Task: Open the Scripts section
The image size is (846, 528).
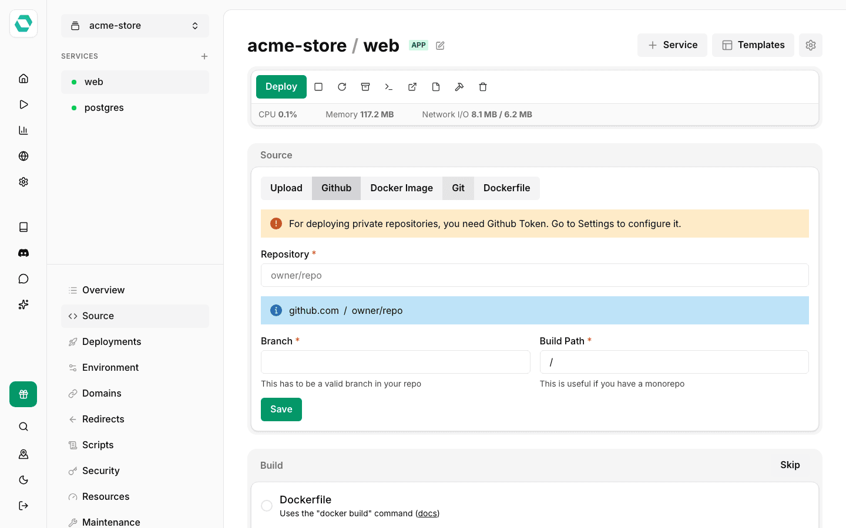Action: tap(135, 445)
